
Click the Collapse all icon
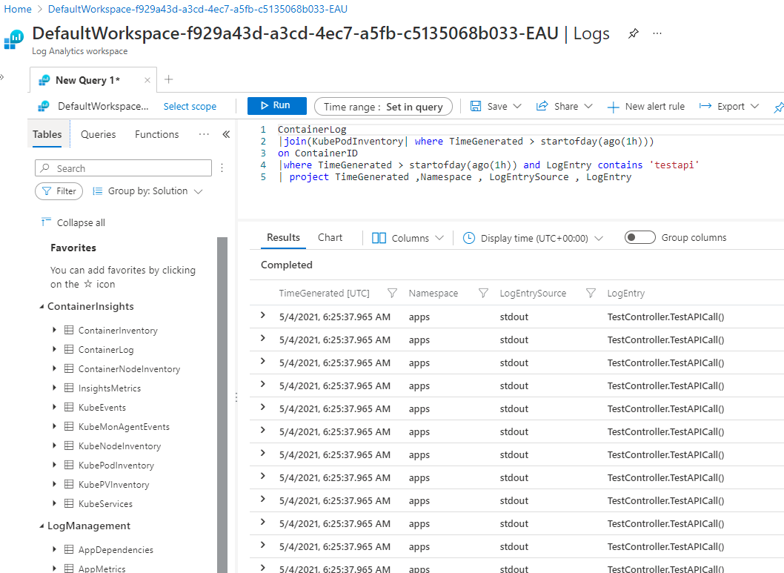point(46,222)
